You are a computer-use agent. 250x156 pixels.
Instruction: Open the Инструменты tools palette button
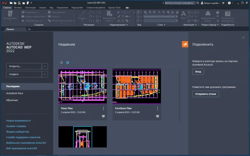click(10, 16)
